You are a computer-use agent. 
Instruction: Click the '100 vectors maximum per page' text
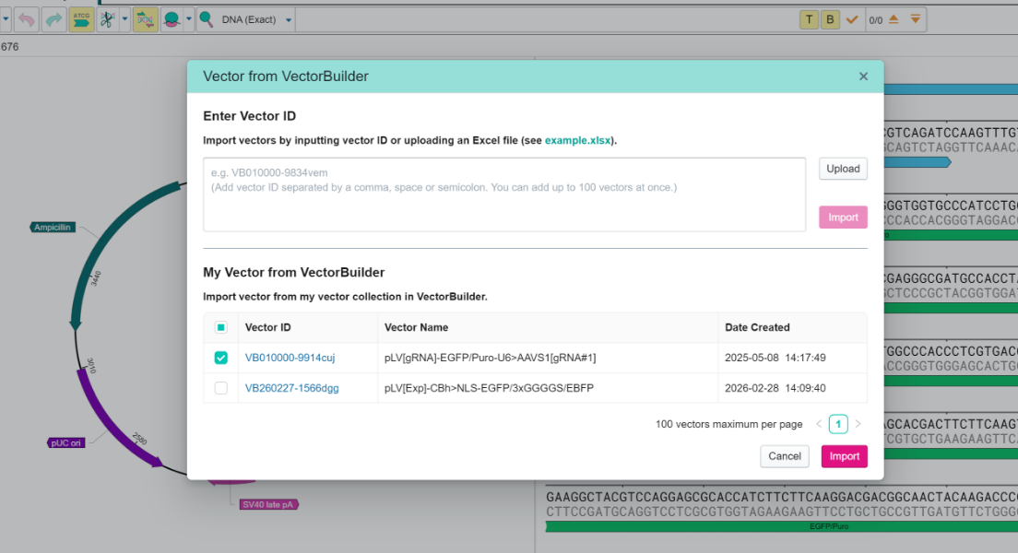coord(728,424)
